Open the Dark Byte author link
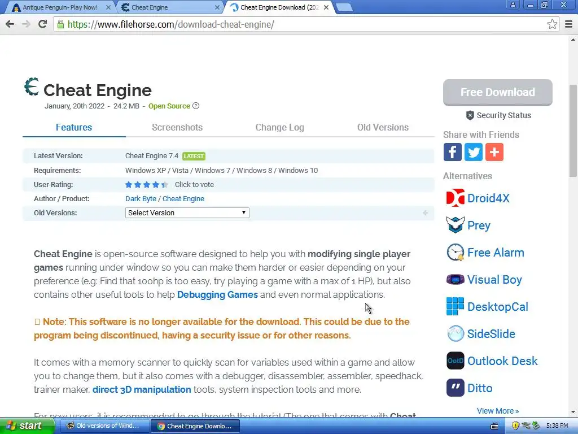The width and height of the screenshot is (578, 434). 141,198
